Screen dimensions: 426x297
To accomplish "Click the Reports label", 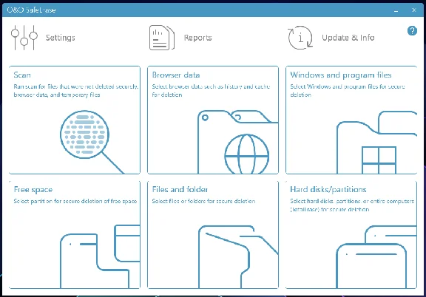I will (197, 38).
